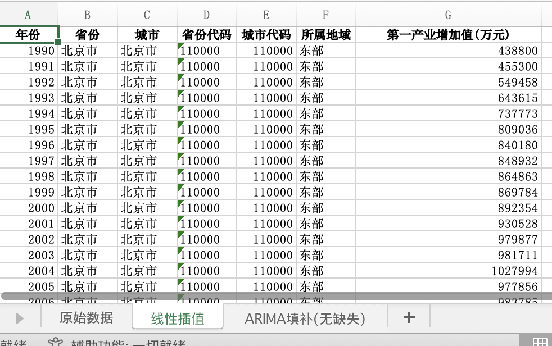This screenshot has width=552, height=346.
Task: Click the value 848932 cell
Action: 448,161
